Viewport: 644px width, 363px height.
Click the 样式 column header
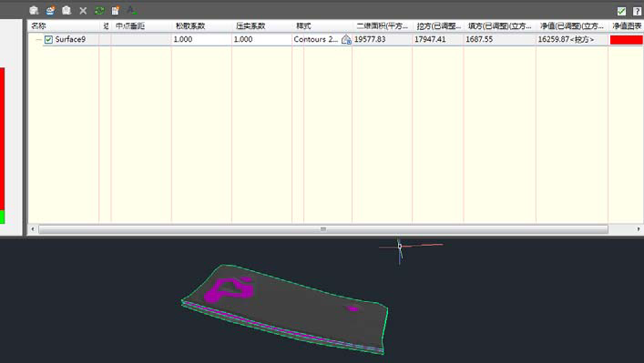[x=303, y=25]
